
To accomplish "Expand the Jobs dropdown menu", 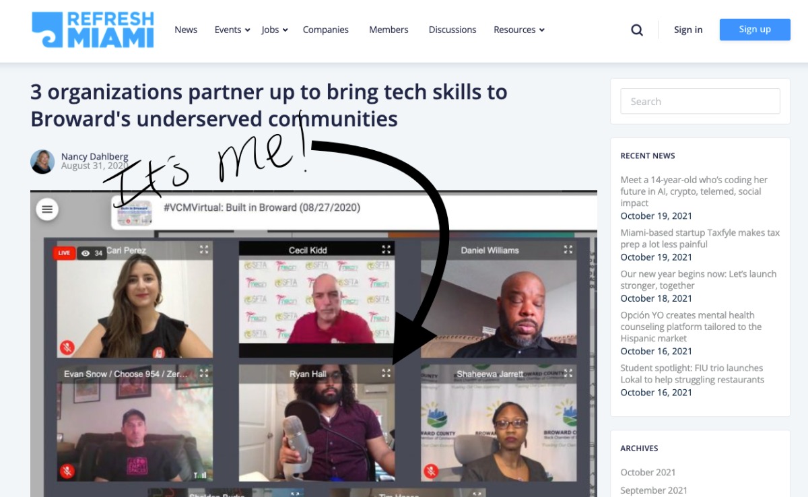I will click(x=274, y=30).
